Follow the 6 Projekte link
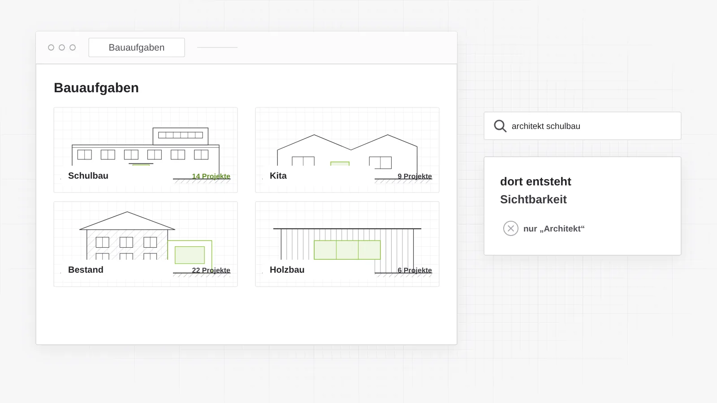 [x=415, y=270]
